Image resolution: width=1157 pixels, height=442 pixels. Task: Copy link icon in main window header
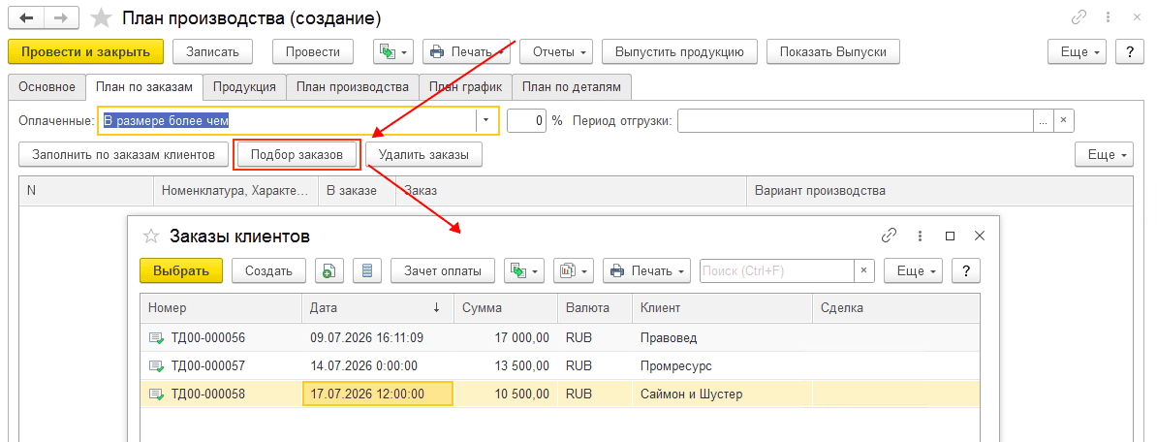coord(1079,17)
